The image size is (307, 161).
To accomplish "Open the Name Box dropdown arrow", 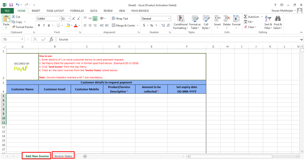I will pyautogui.click(x=22, y=39).
